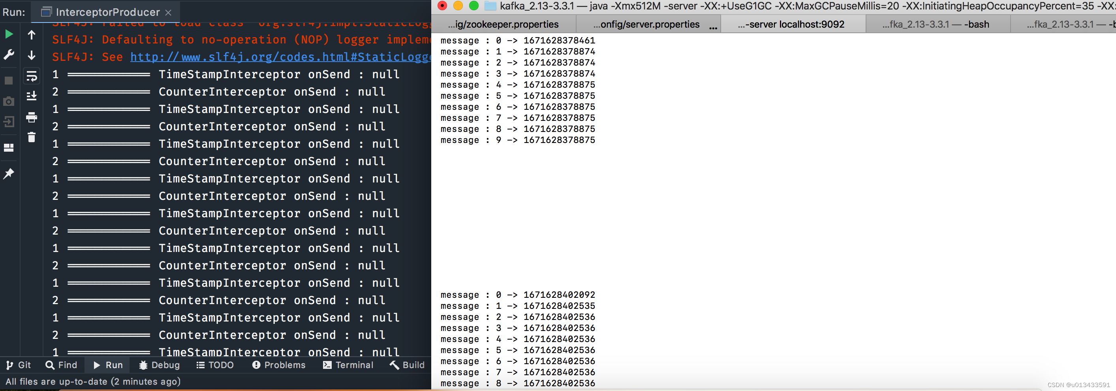The height and width of the screenshot is (391, 1116).
Task: Click the exit arrow icon in Run sidebar
Action: point(9,121)
